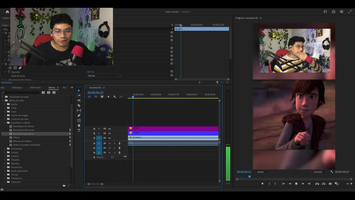Click Mark In bracket icon
Image resolution: width=355 pixels, height=200 pixels.
click(269, 184)
